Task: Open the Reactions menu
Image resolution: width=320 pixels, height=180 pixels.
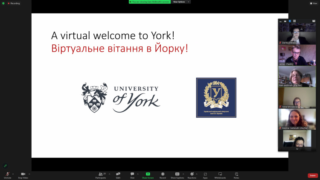Action: click(192, 175)
